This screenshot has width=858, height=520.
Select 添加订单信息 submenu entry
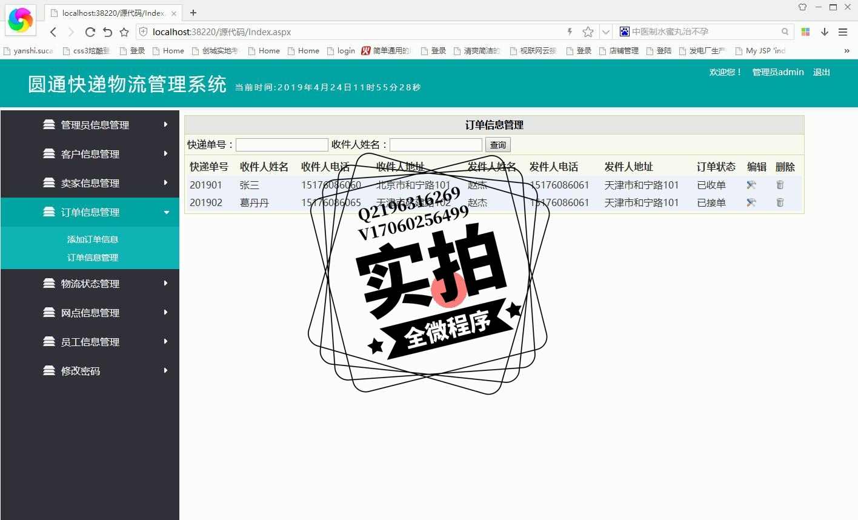[93, 239]
